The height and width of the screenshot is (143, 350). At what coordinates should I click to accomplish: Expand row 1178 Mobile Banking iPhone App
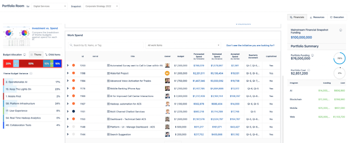pos(68,89)
